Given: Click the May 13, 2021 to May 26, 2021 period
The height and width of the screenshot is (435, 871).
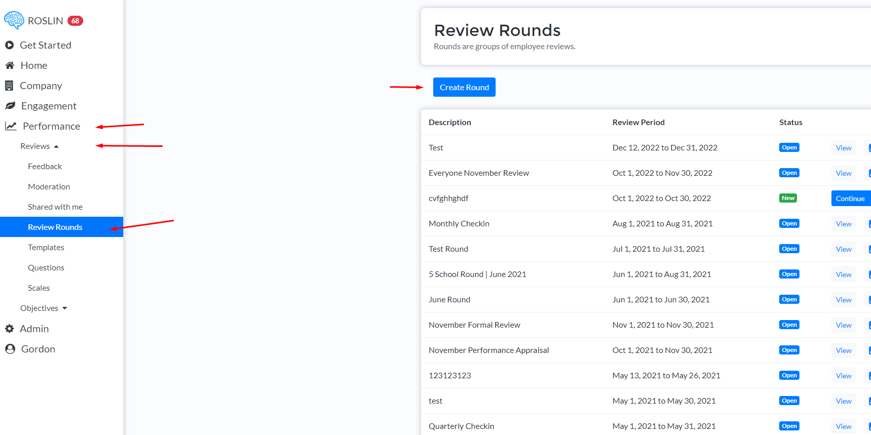Looking at the screenshot, I should tap(667, 376).
